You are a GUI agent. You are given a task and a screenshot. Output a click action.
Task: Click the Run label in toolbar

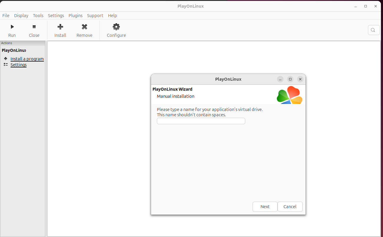[12, 35]
